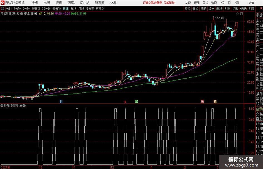The width and height of the screenshot is (263, 169).
Task: Open the 行情 menu
Action: coord(35,3)
